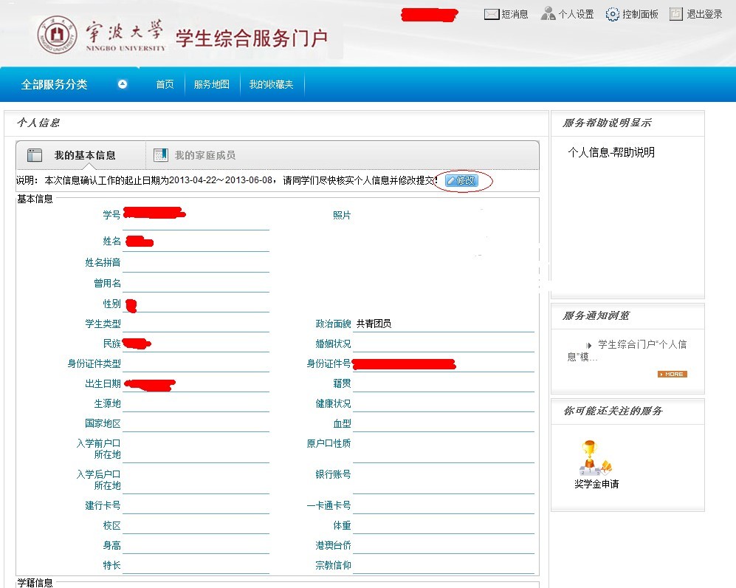Open 我的收藏夹 favorites menu item
This screenshot has width=736, height=588.
(271, 84)
